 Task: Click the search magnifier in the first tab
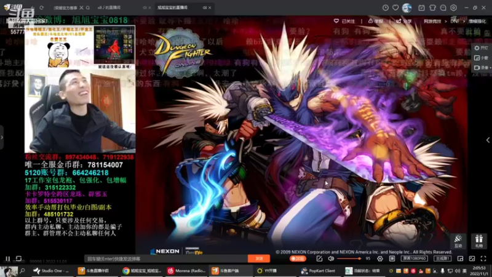(88, 7)
